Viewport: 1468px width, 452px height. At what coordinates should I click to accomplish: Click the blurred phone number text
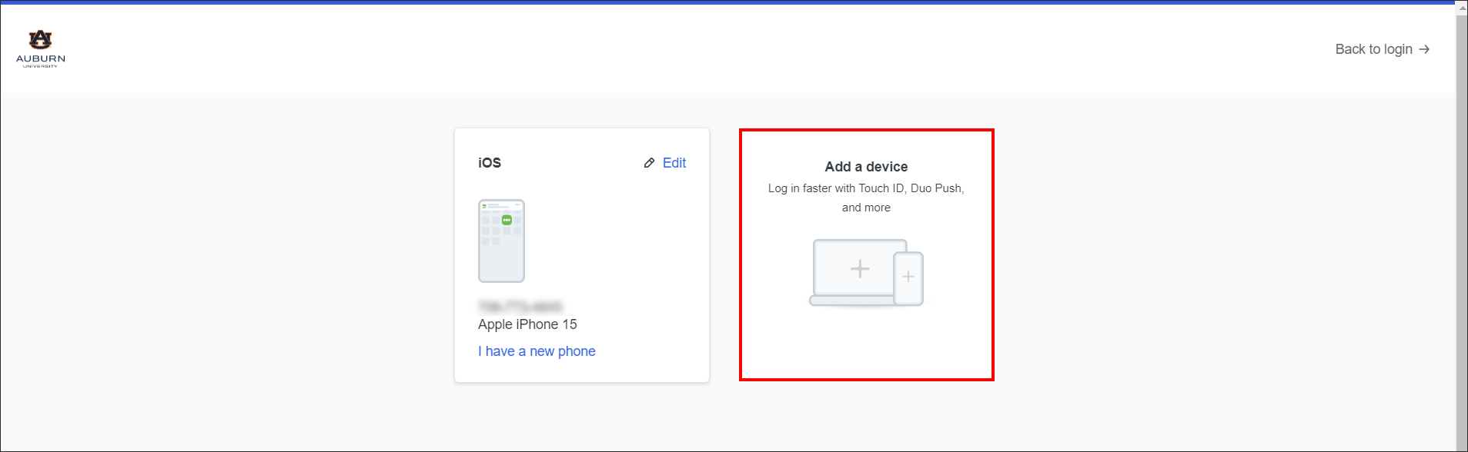(520, 306)
